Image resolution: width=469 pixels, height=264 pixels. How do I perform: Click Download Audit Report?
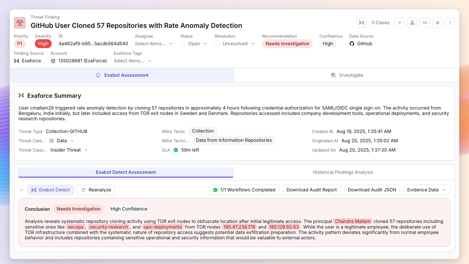tap(312, 190)
